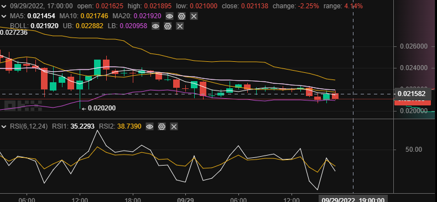Toggle visibility of the BOLL indicator
This screenshot has width=437, height=202.
pyautogui.click(x=155, y=26)
